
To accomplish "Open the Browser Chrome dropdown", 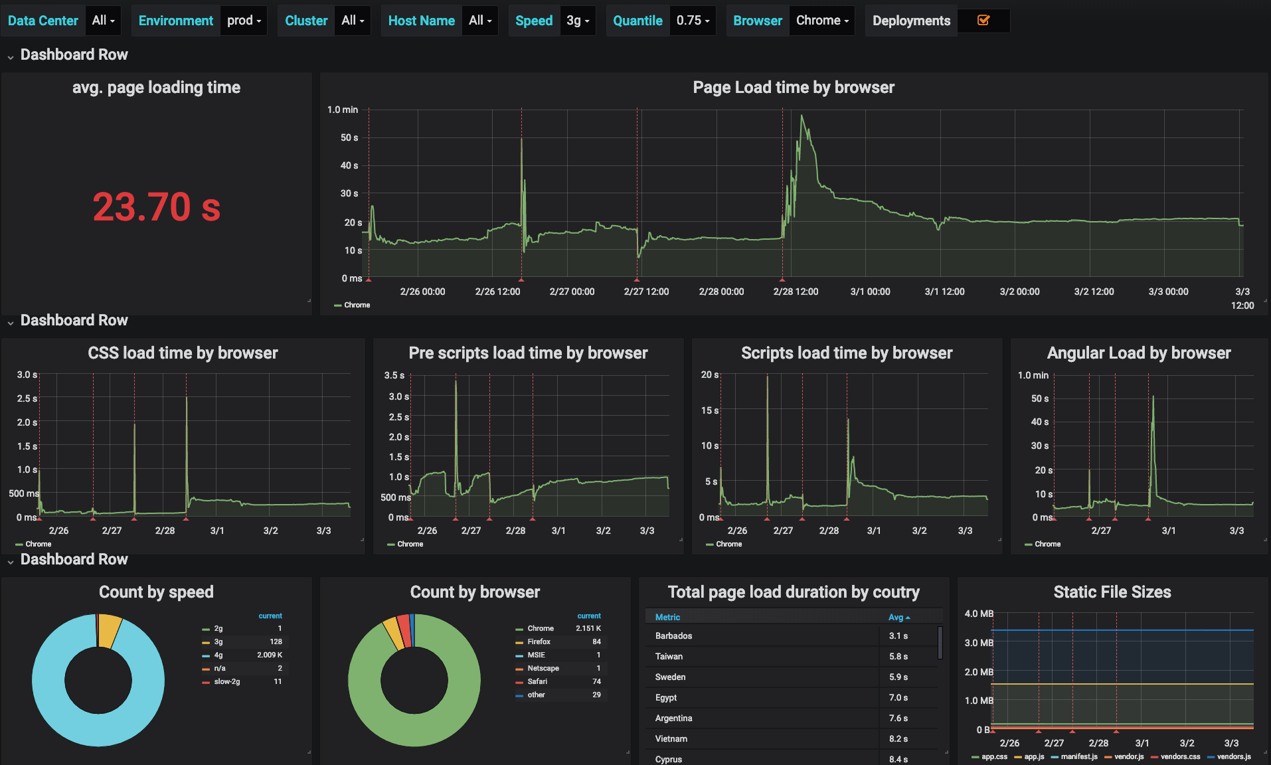I will pos(822,21).
